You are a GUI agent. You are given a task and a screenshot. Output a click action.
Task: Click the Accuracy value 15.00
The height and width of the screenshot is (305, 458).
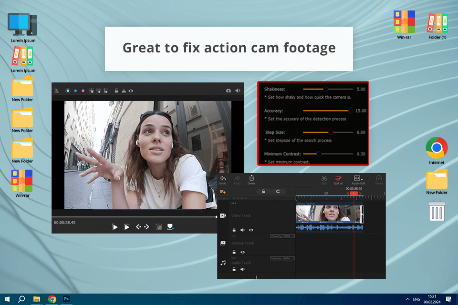click(x=361, y=111)
